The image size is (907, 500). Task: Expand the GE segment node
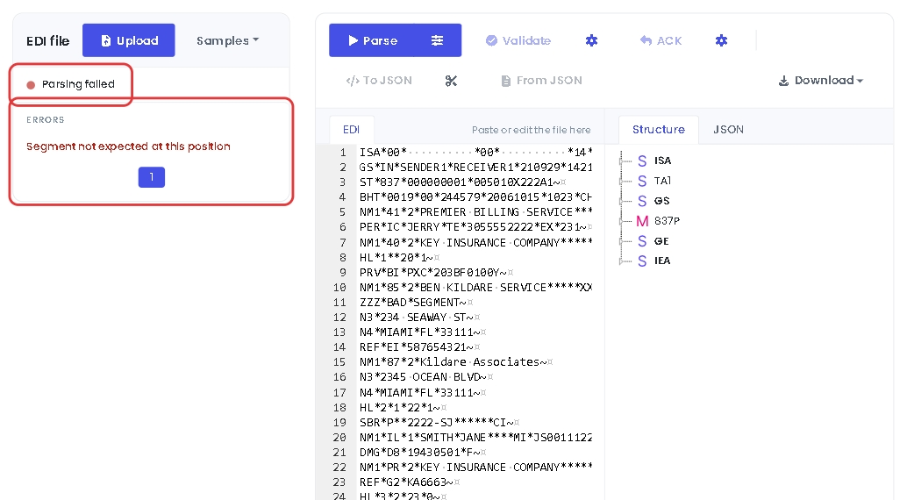pos(622,241)
